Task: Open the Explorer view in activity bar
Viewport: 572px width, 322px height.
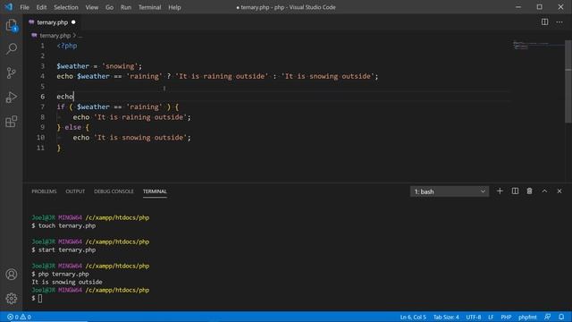Action: (12, 26)
